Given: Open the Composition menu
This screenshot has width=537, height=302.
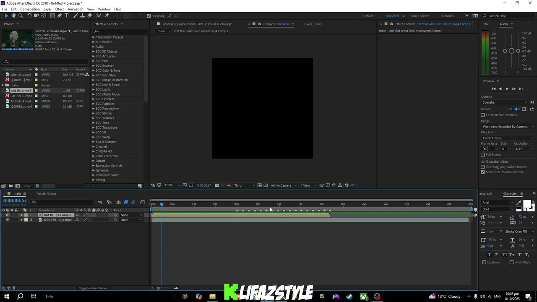Looking at the screenshot, I should click(x=30, y=9).
